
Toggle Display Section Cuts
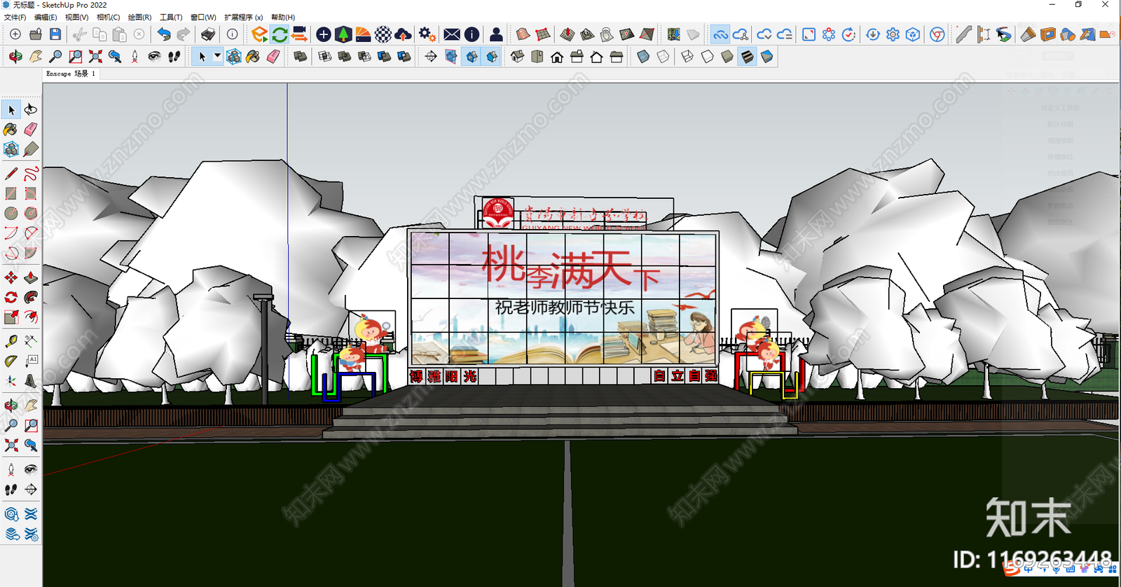472,56
